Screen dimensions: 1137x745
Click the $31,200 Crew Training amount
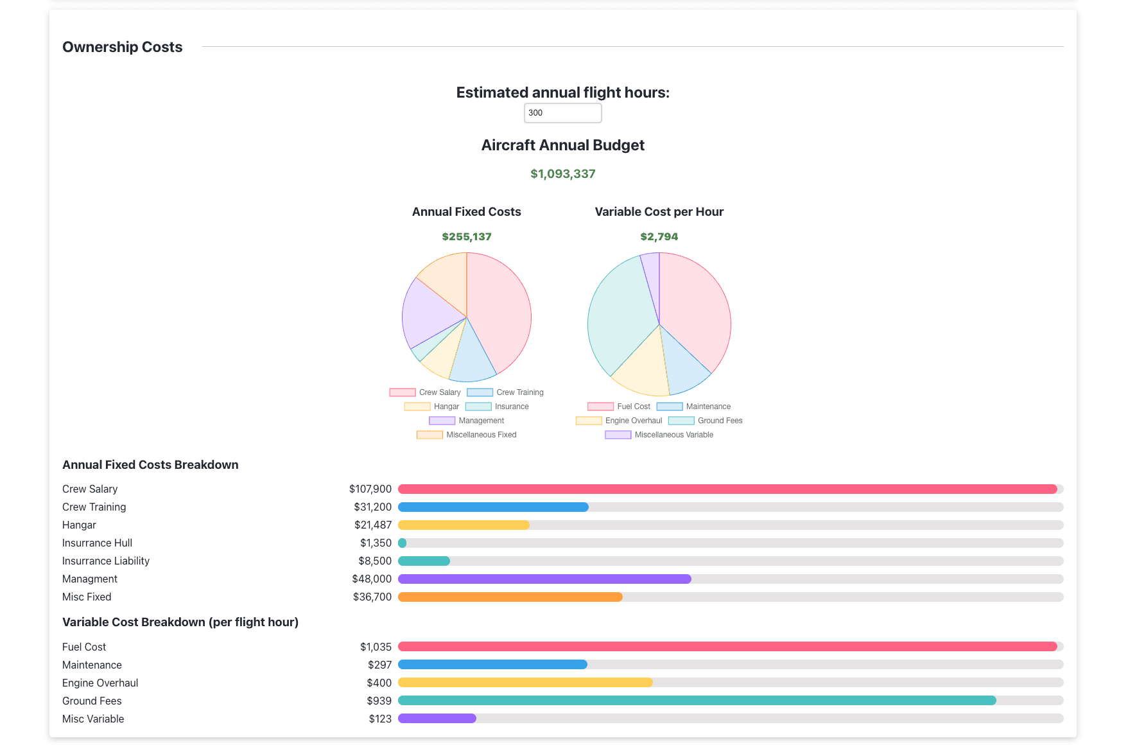[x=373, y=507]
